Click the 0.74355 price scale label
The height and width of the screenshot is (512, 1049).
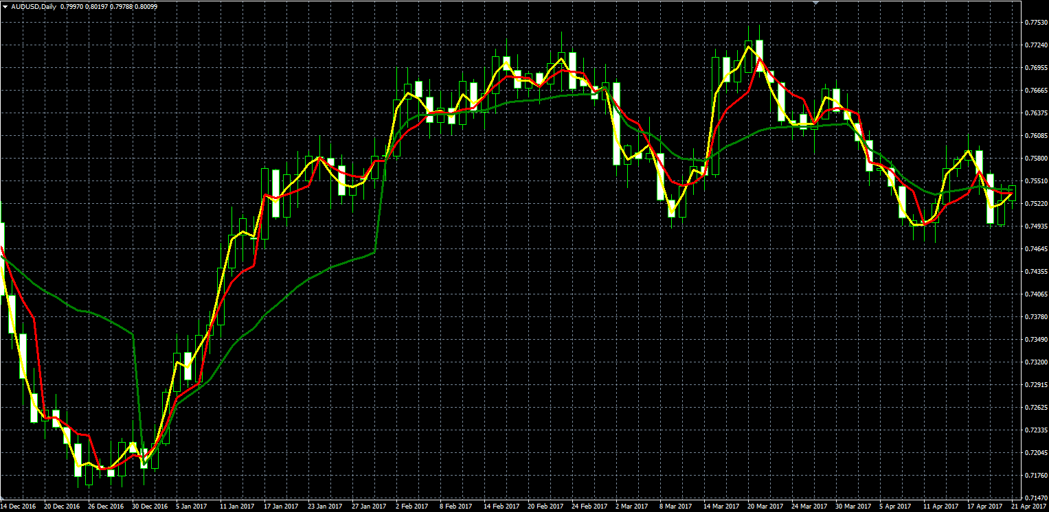pos(1035,272)
